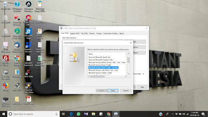Image resolution: width=208 pixels, height=117 pixels.
Task: Open the Action Center notifications icon
Action: pyautogui.click(x=203, y=114)
